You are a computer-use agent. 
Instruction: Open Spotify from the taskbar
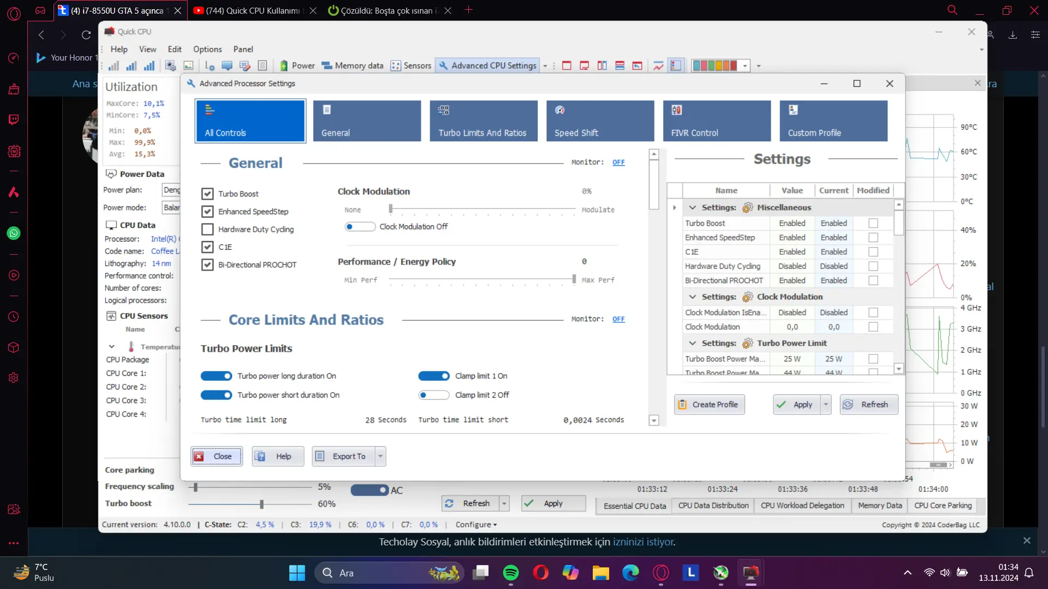point(511,573)
